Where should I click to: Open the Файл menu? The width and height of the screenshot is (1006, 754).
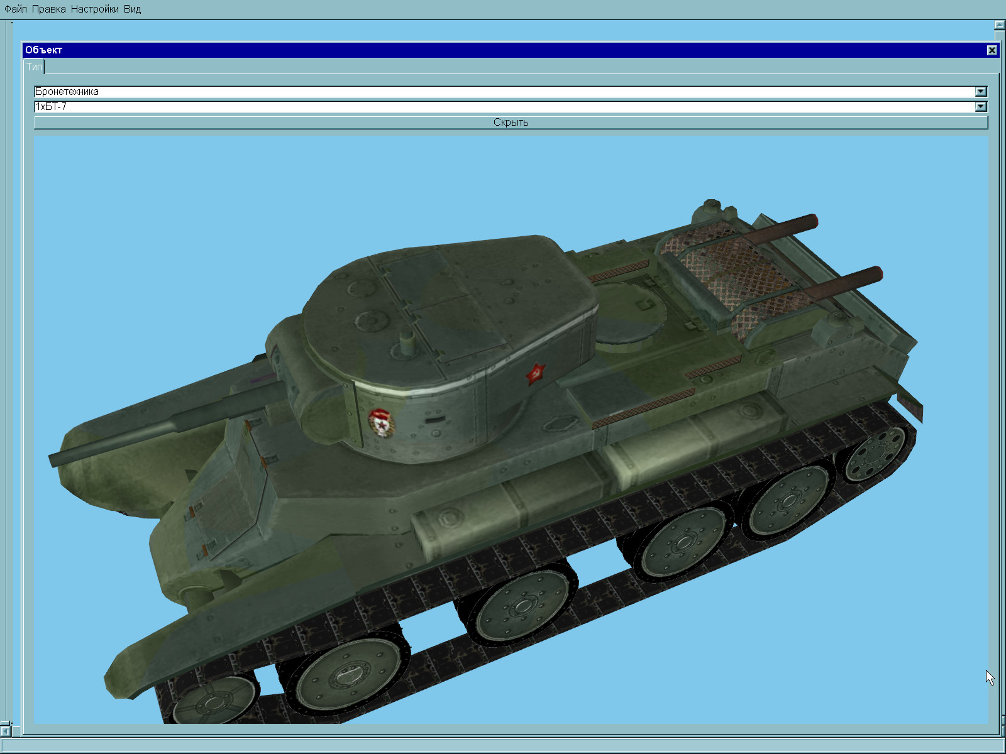pos(15,9)
